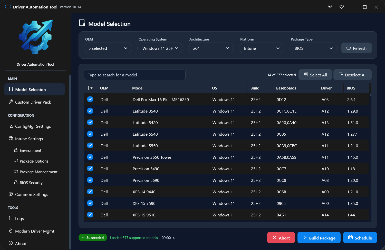Screen dimensions: 385x250
Task: Uncheck XPS 15 7590 row checkbox
Action: [90, 203]
